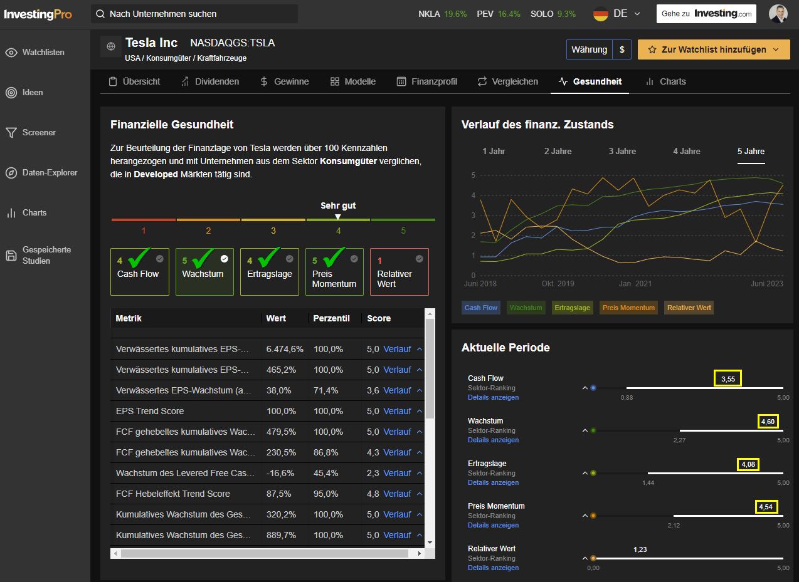Click Details anzeigen under Wachstum
Screen dimensions: 799x582
(493, 440)
